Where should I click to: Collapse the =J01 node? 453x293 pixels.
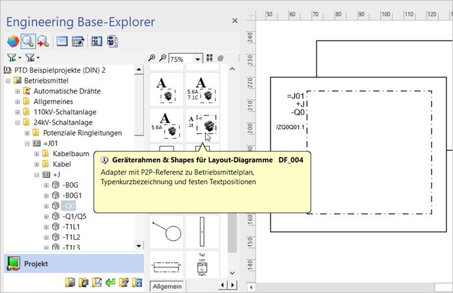tap(27, 143)
